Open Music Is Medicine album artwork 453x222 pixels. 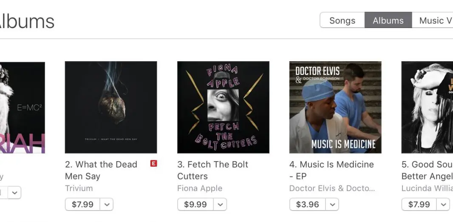(x=335, y=107)
